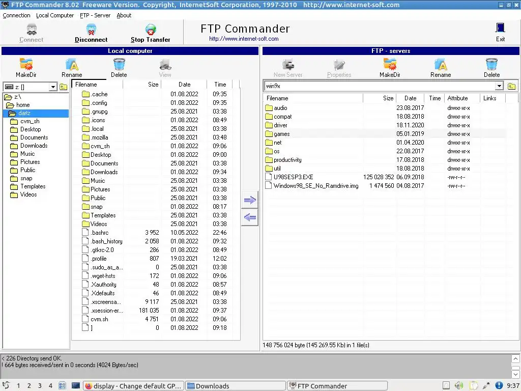
Task: Select dartz folder in local tree
Action: [x=24, y=113]
